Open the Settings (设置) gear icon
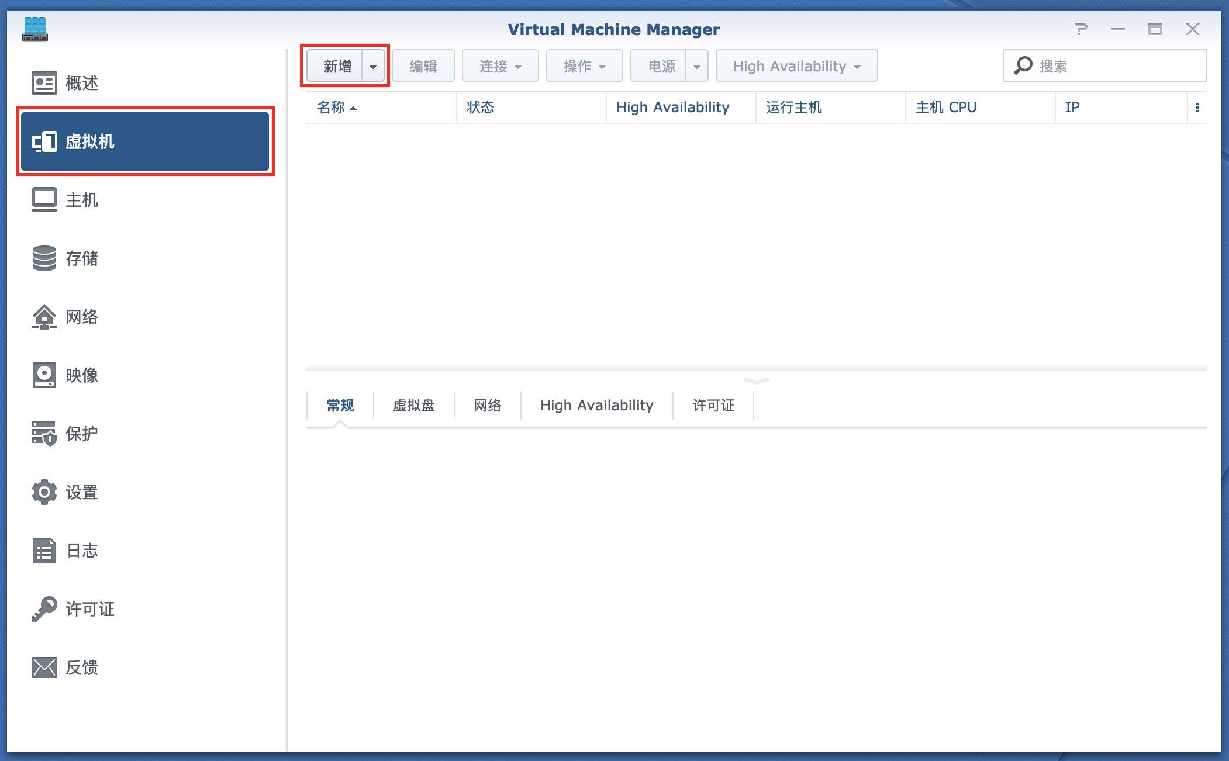1229x761 pixels. coord(44,492)
